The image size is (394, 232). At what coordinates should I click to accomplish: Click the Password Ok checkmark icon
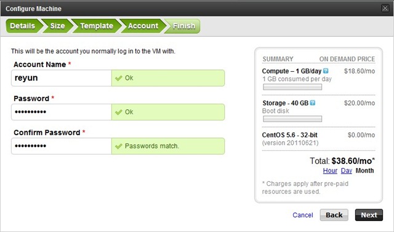click(119, 112)
